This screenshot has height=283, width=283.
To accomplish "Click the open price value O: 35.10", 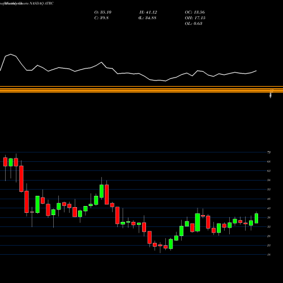I will pos(103,12).
